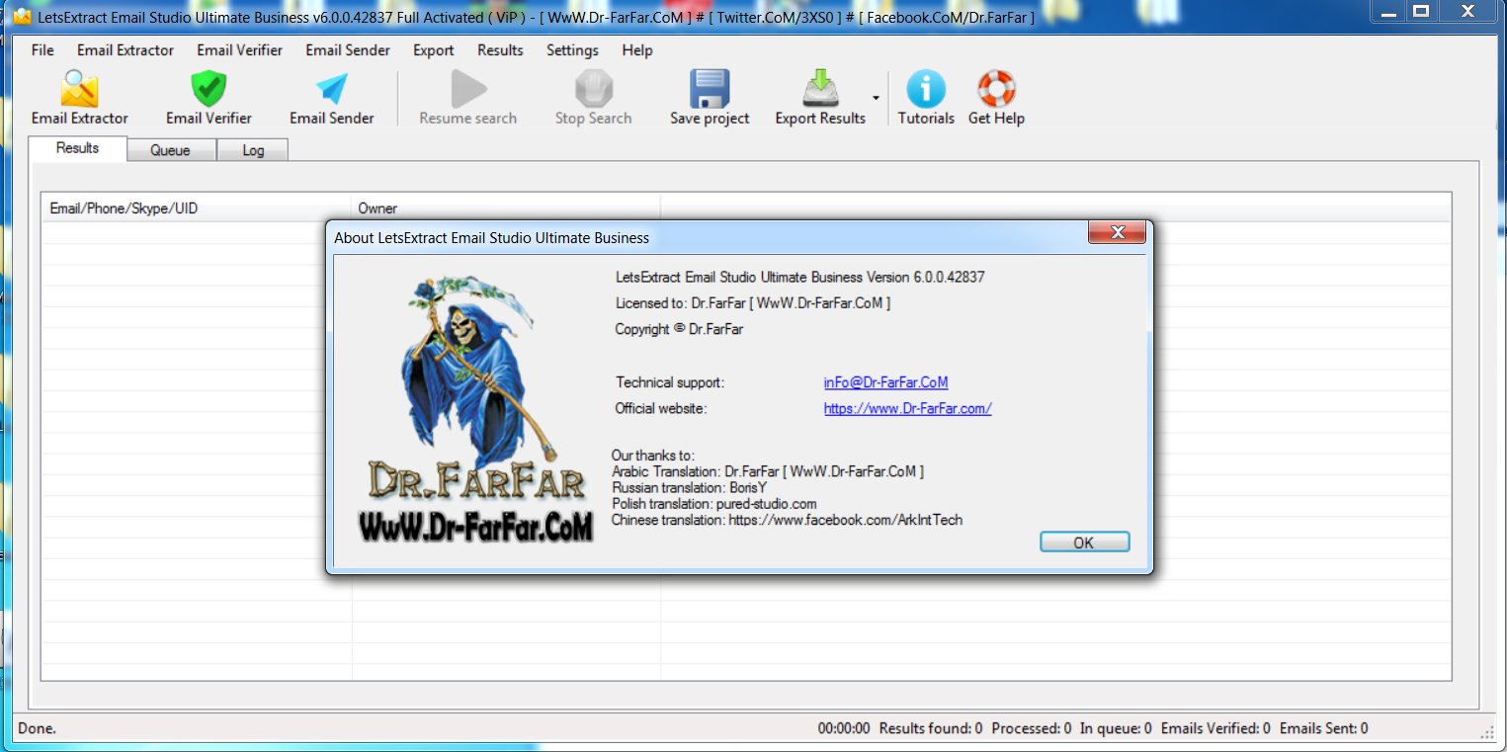
Task: Click the Stop Search hand icon
Action: click(593, 90)
